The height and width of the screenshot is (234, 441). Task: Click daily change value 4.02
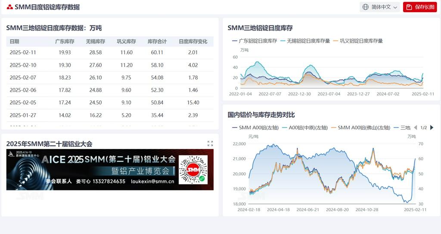pos(193,65)
